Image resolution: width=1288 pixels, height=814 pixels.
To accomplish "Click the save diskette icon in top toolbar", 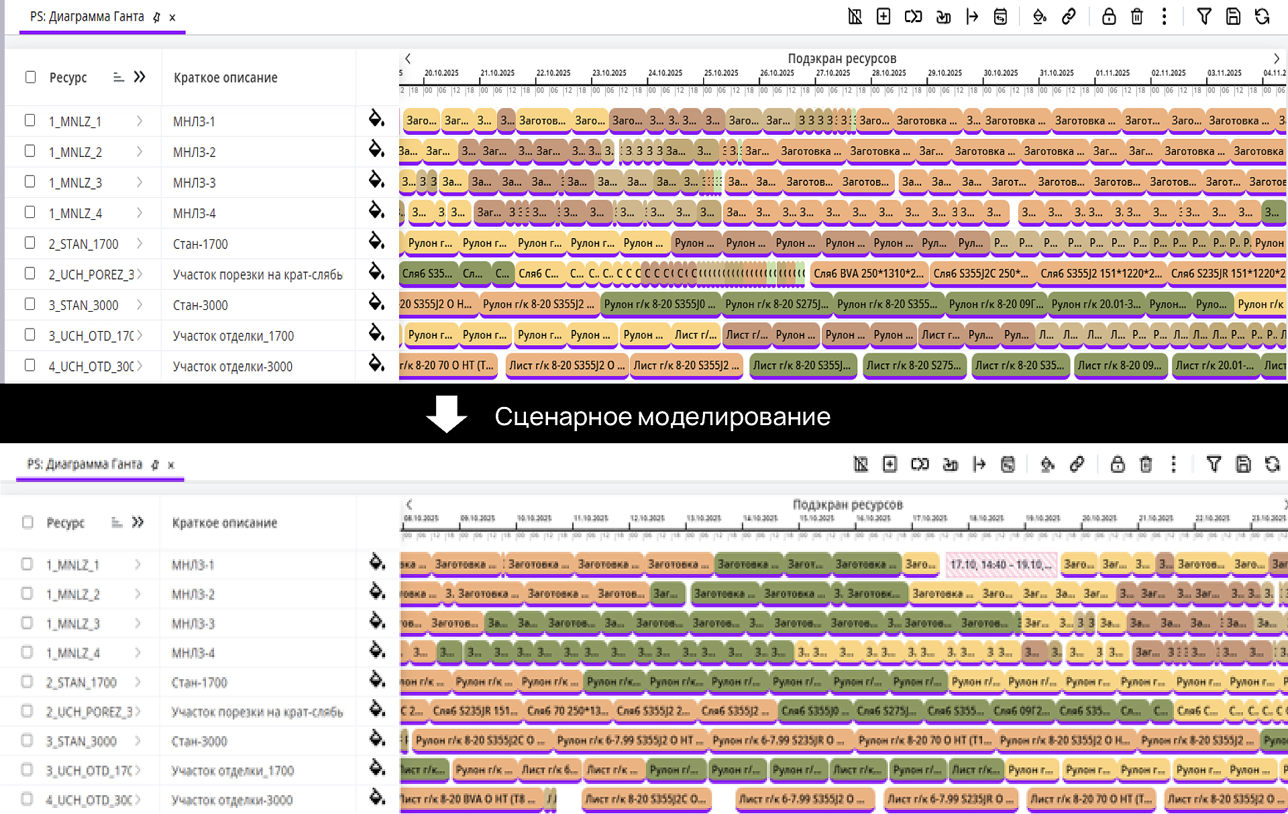I will click(x=1233, y=17).
